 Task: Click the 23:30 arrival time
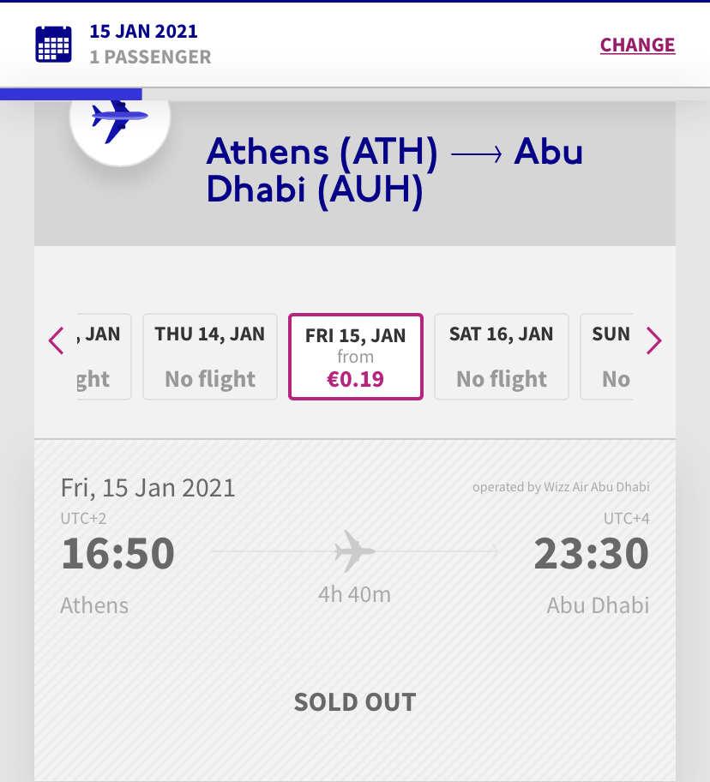591,554
